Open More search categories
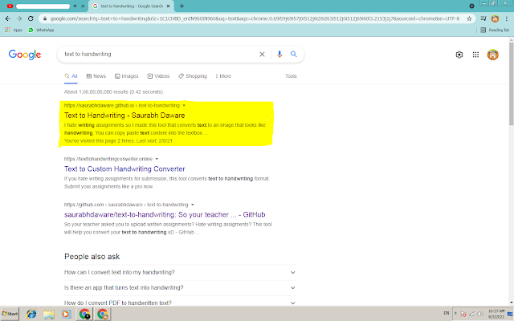This screenshot has width=514, height=321. pyautogui.click(x=223, y=76)
